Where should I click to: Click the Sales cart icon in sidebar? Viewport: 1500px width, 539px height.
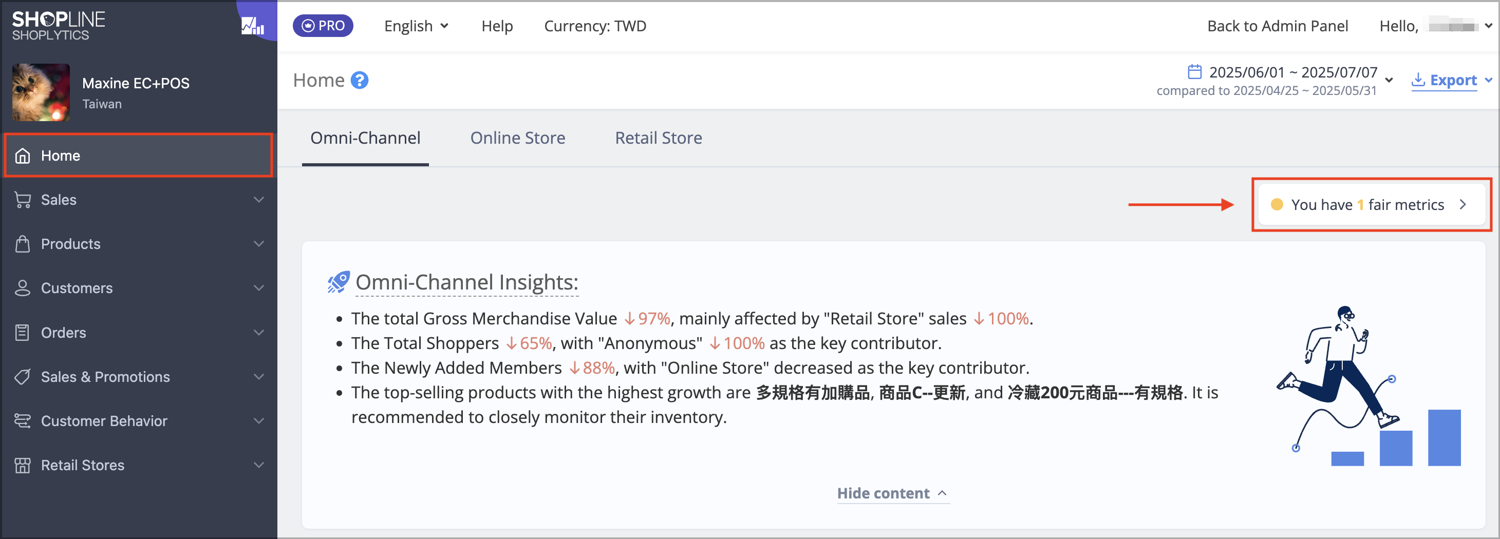point(23,200)
